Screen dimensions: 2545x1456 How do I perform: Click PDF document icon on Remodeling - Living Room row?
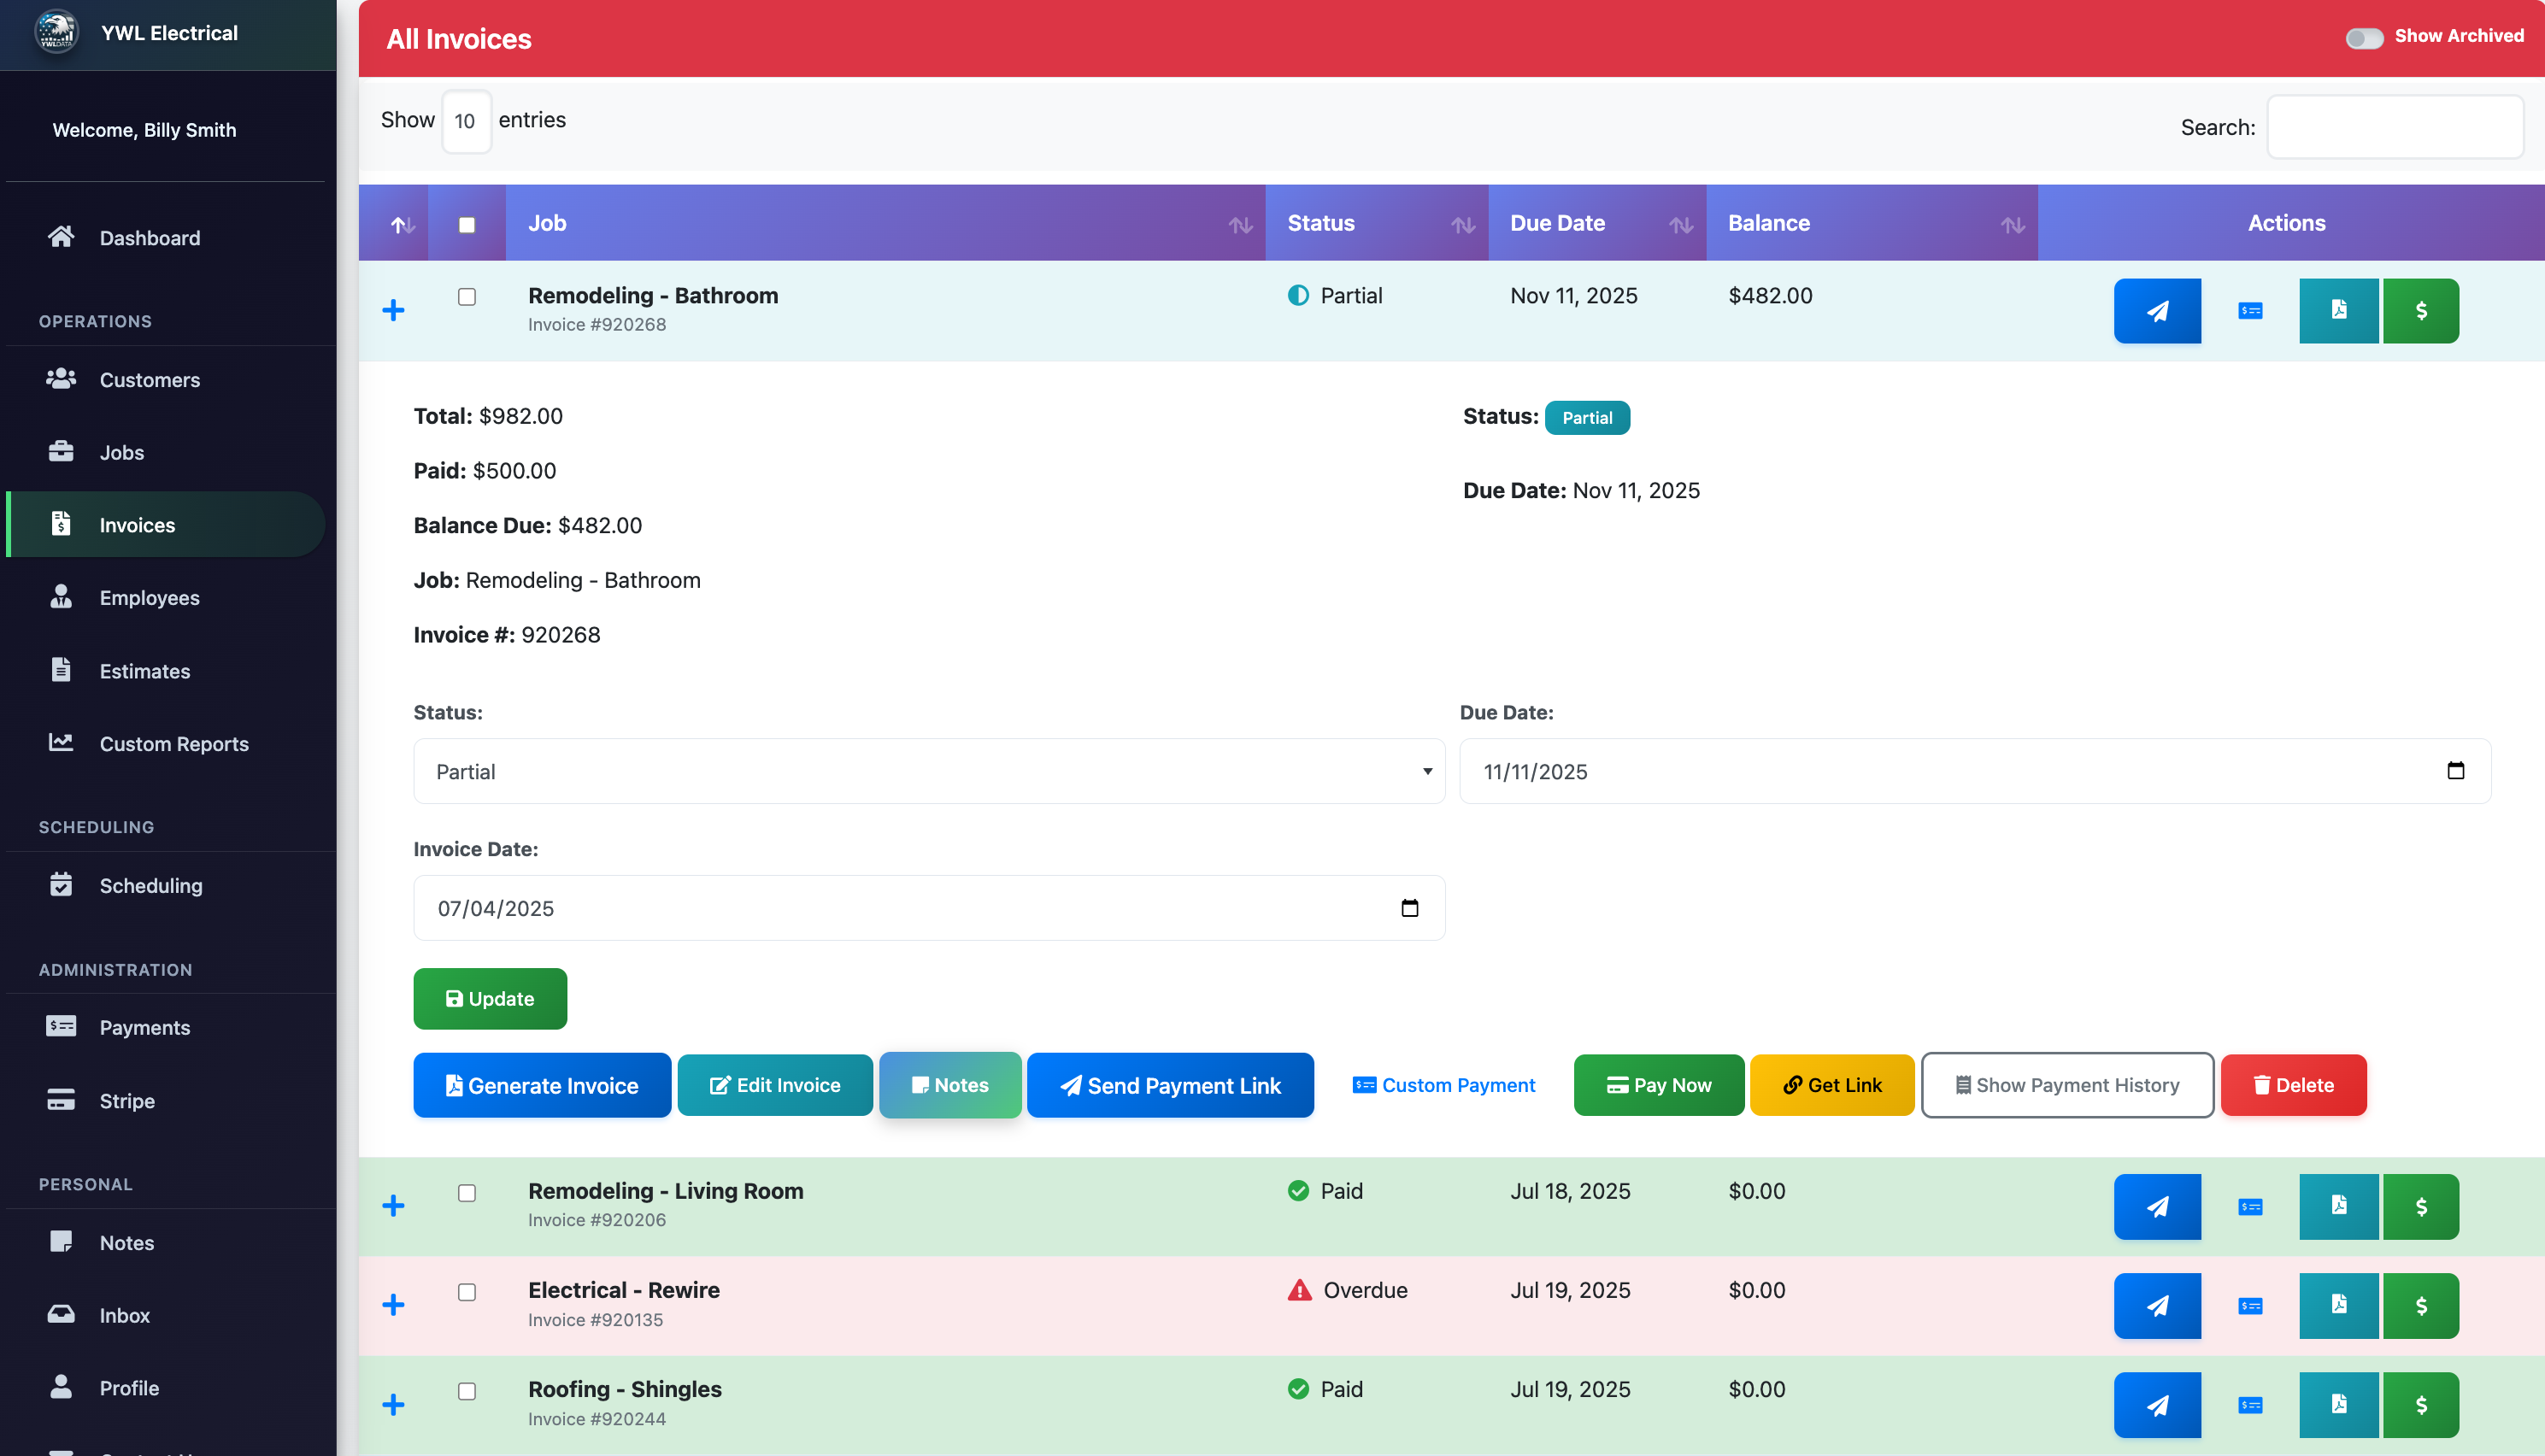point(2338,1206)
